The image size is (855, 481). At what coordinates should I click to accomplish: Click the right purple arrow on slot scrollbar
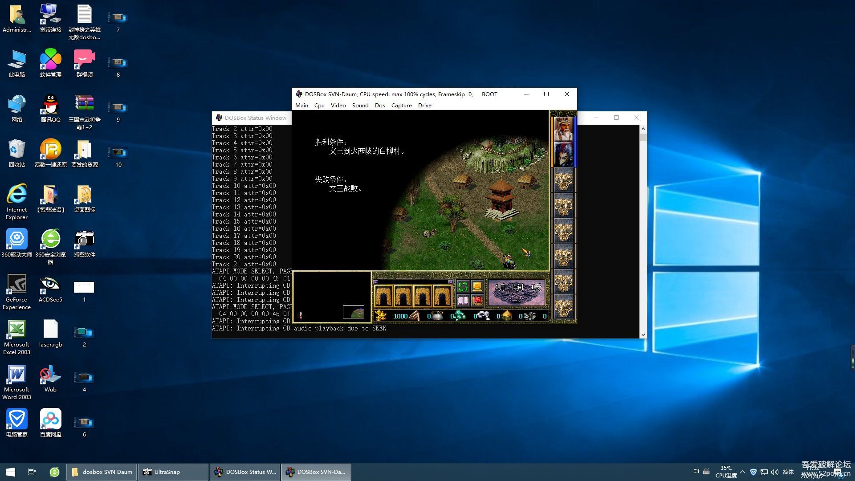point(451,282)
